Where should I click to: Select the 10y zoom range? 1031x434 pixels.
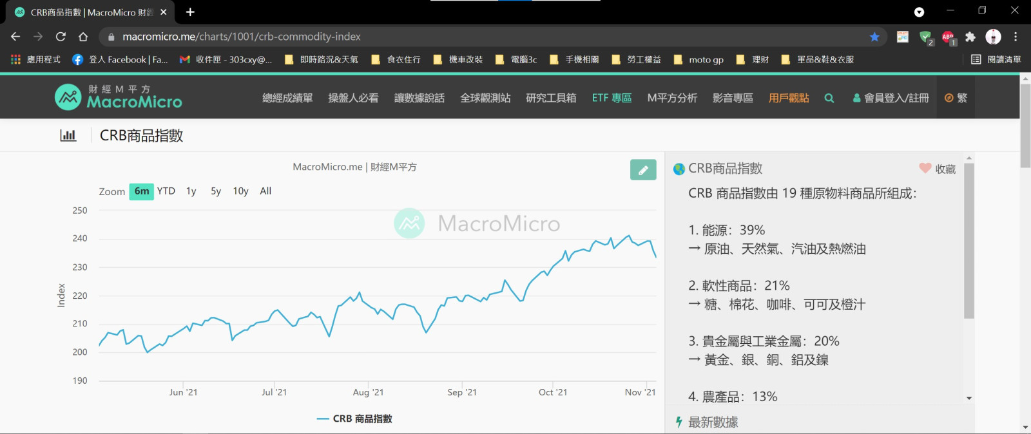pyautogui.click(x=240, y=191)
